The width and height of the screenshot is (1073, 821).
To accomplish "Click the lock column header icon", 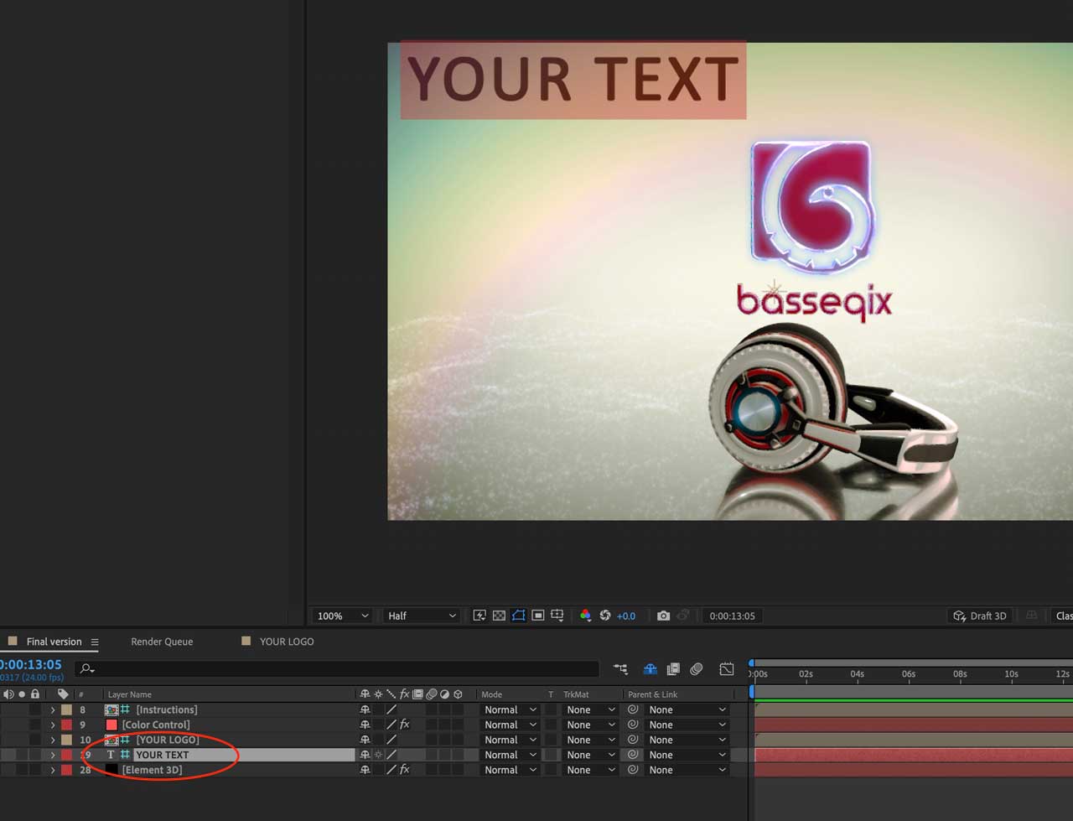I will coord(35,694).
